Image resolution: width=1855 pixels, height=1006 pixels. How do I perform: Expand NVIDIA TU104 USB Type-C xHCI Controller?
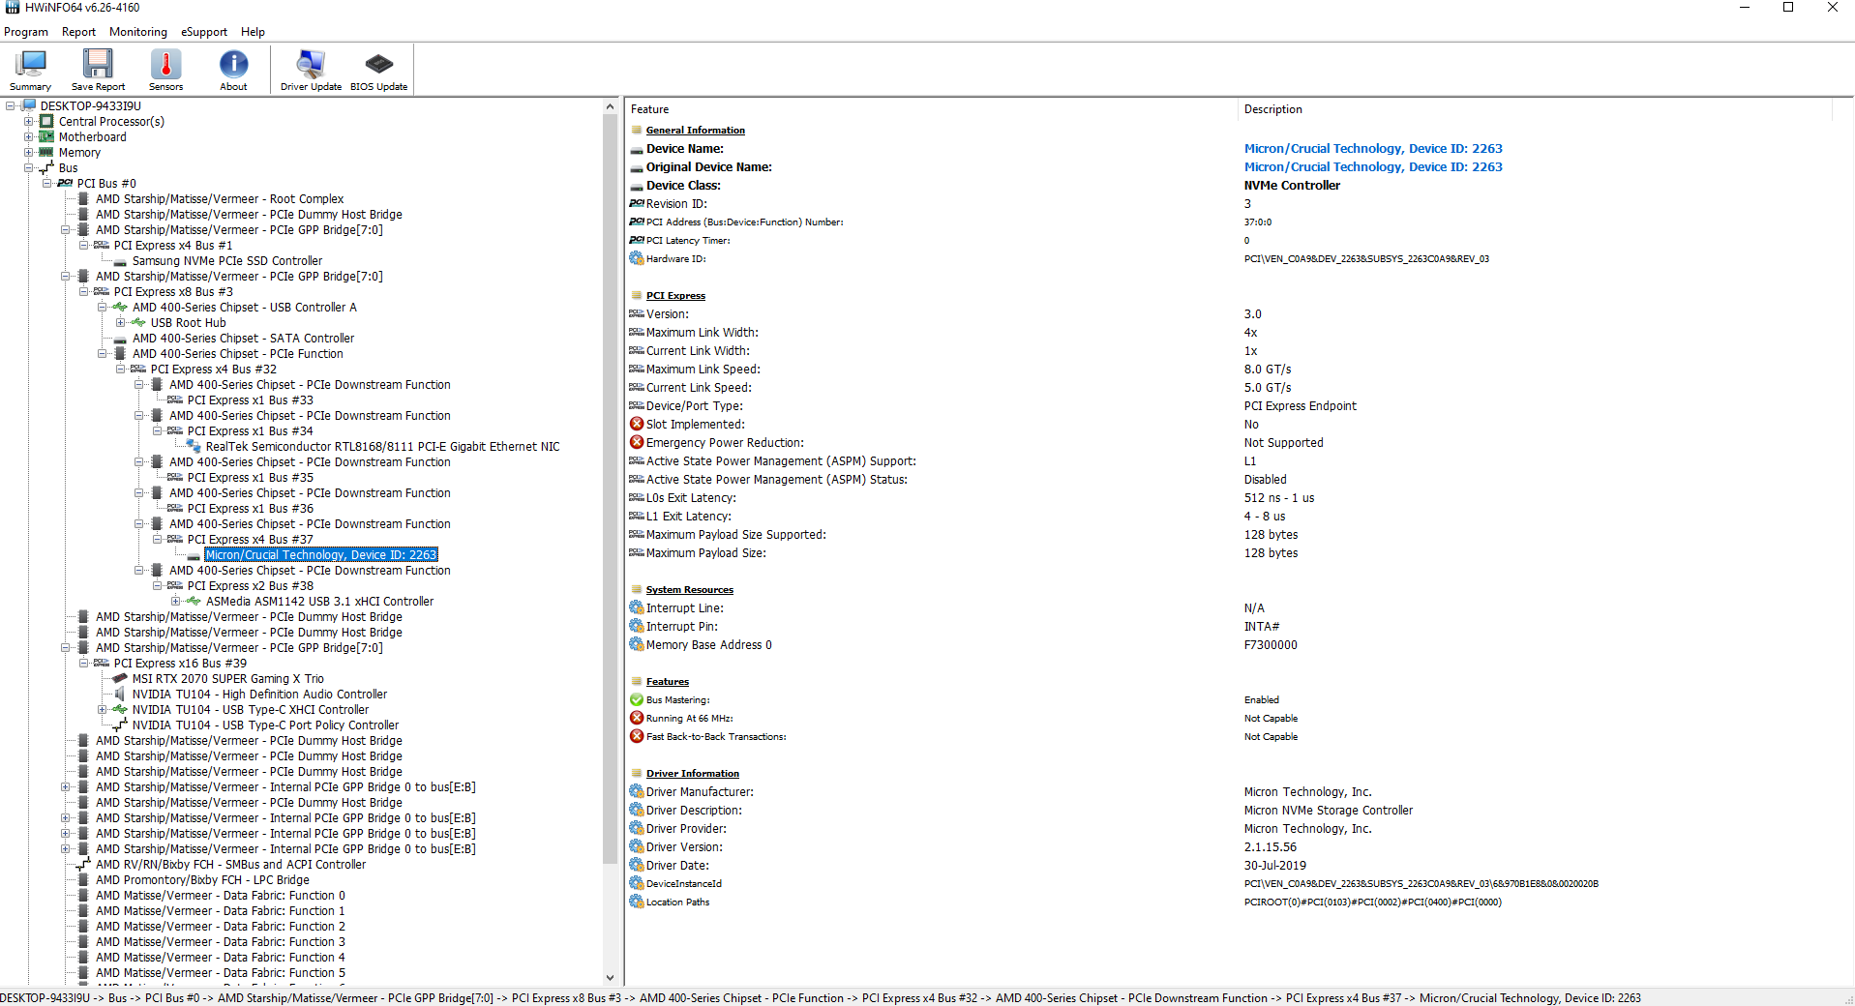pos(103,709)
